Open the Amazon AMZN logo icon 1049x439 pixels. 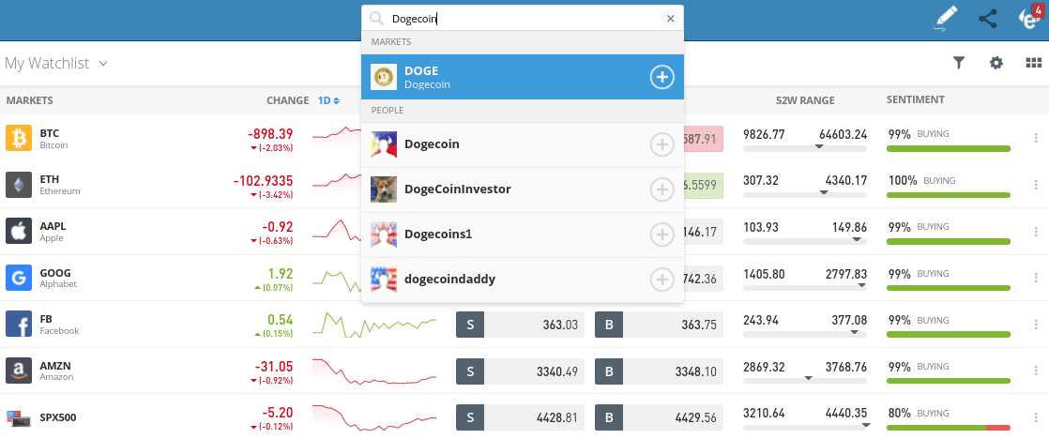pos(19,371)
